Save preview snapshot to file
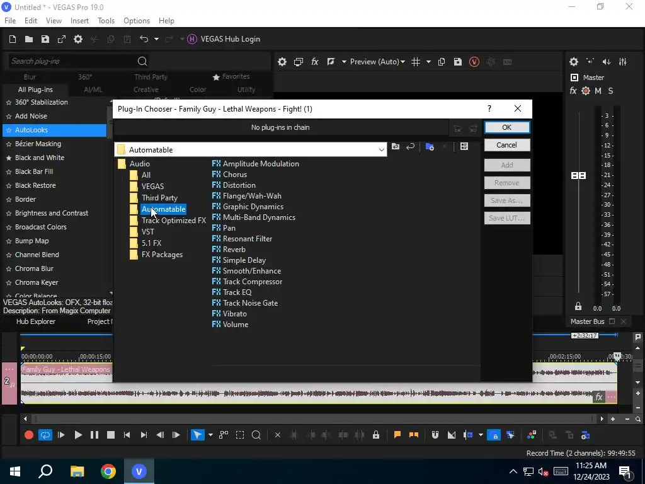This screenshot has height=484, width=645. [458, 62]
